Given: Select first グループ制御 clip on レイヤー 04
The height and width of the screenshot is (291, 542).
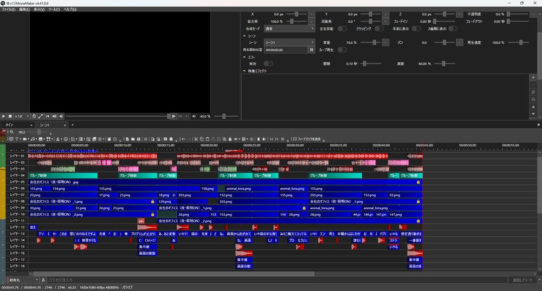Looking at the screenshot, I should coord(63,175).
